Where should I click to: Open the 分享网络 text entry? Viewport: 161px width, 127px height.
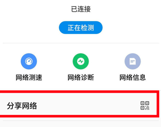pyautogui.click(x=22, y=105)
